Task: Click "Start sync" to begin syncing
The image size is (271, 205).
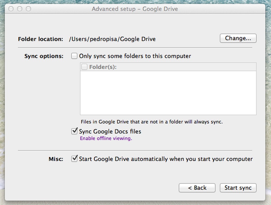Action: 238,188
